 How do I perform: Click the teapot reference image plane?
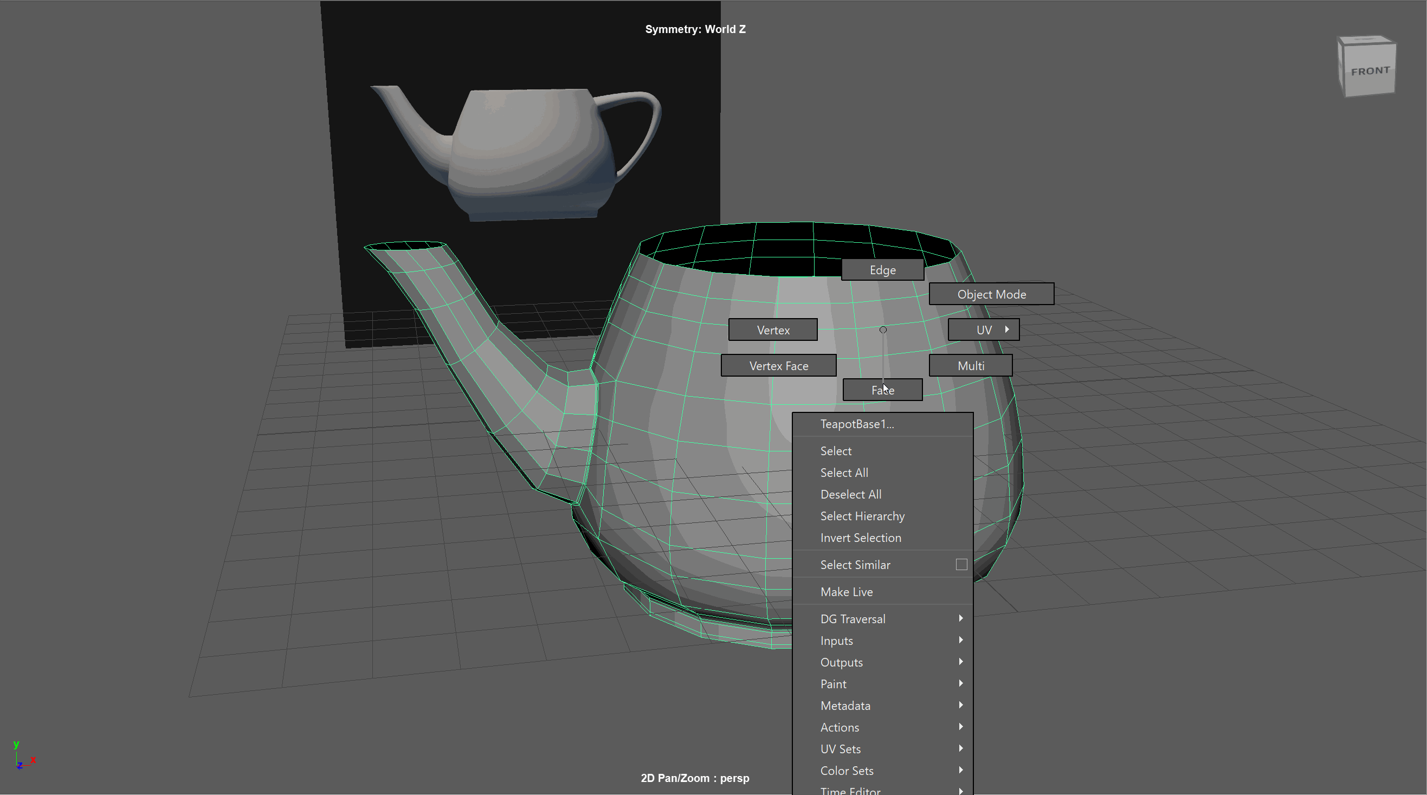pyautogui.click(x=521, y=150)
